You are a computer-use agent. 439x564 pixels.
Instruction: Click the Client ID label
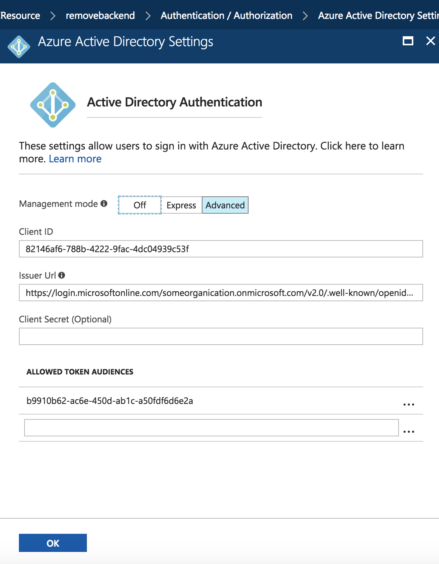coord(36,231)
